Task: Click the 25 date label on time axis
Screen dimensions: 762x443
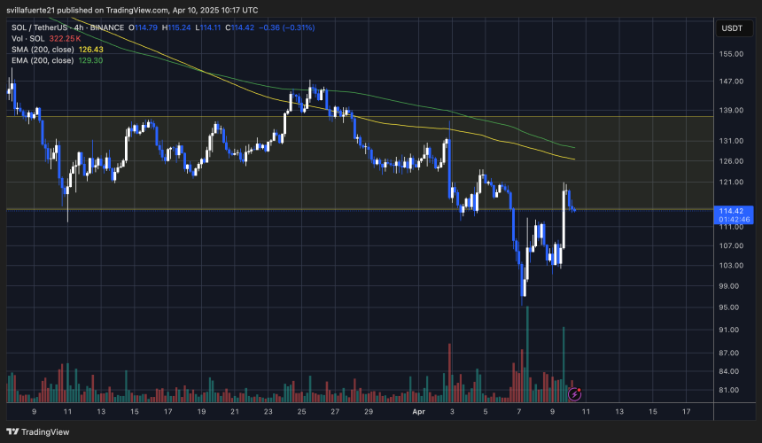Action: click(301, 412)
